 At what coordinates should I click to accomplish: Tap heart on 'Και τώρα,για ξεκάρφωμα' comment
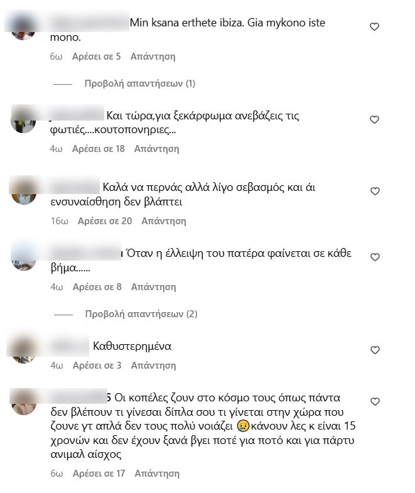[x=374, y=119]
